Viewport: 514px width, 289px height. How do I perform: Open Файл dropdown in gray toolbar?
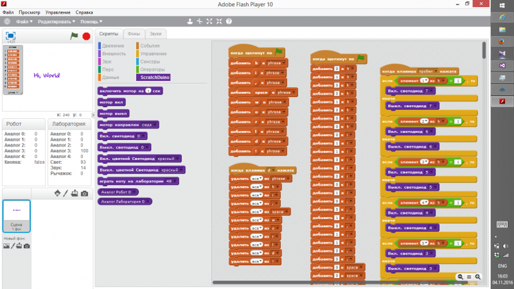24,22
